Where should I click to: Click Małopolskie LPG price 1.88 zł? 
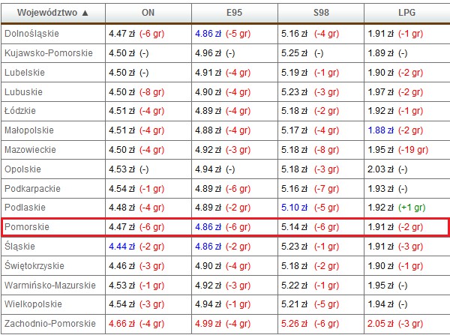tap(379, 130)
